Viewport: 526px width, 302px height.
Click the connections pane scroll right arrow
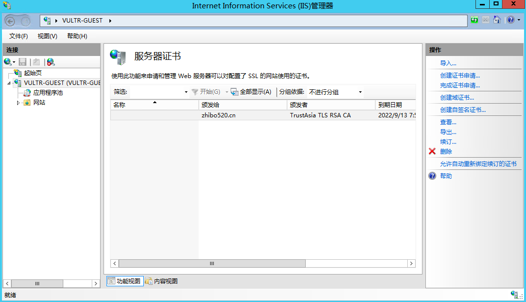click(x=96, y=283)
